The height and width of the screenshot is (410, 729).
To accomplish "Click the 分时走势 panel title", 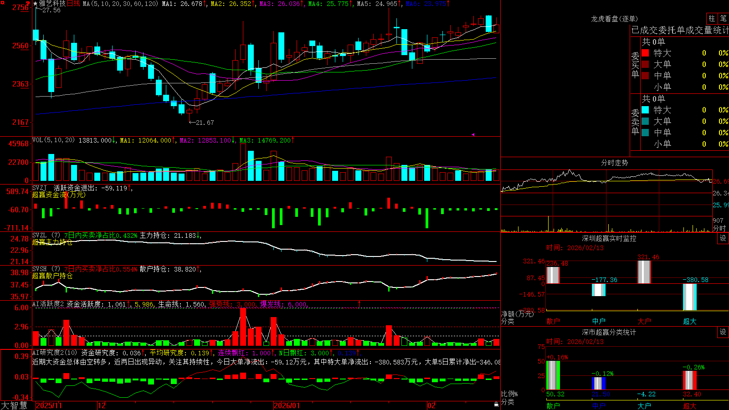I will point(615,163).
